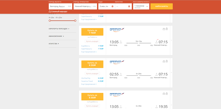This screenshot has width=221, height=109.
Task: Show more offers under the 7 700₽ ticket
Action: [89, 52]
